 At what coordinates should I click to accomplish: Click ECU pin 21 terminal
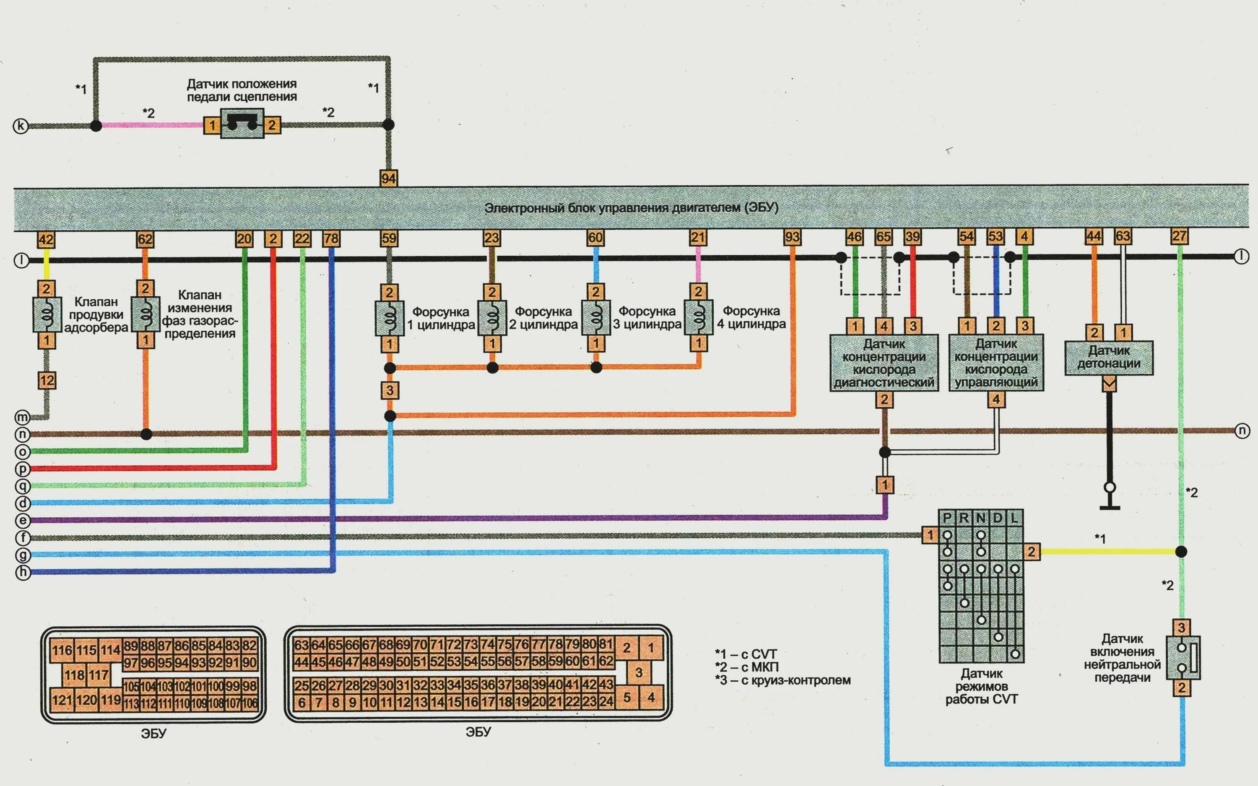pos(698,238)
